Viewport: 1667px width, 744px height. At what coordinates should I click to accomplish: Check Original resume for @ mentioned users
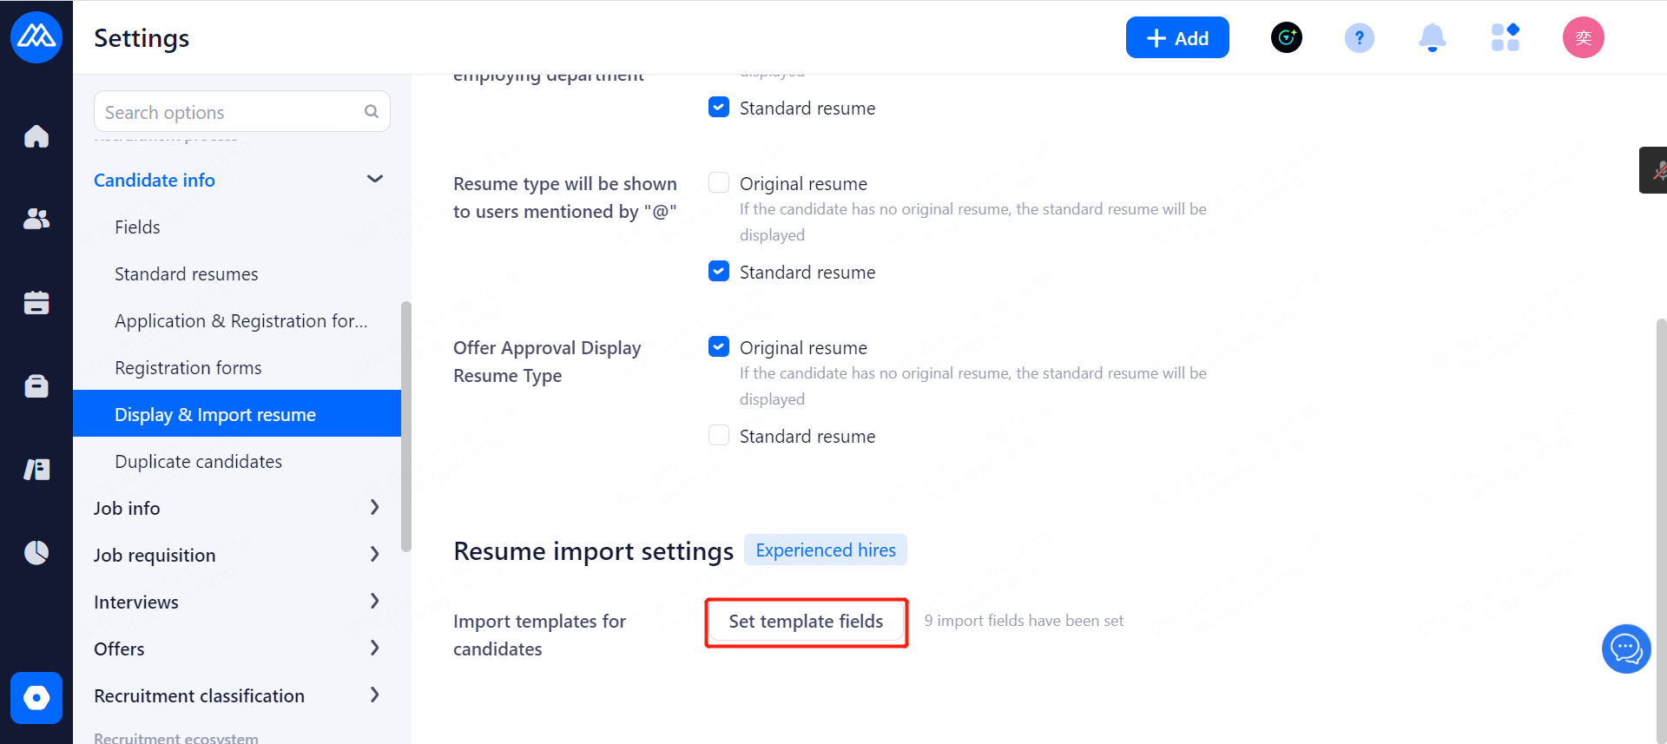tap(719, 183)
